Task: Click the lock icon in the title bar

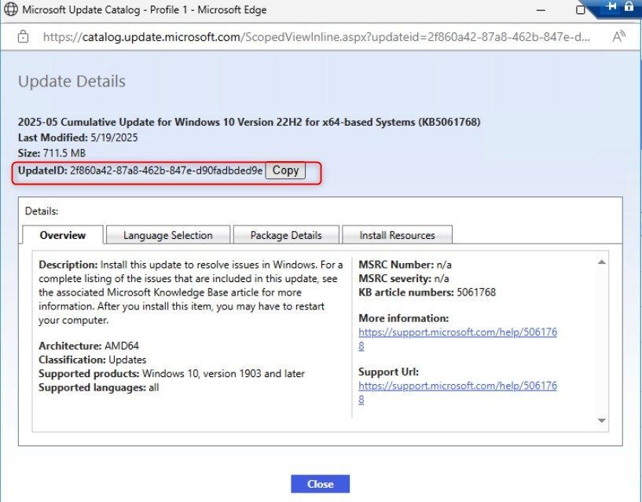Action: click(x=629, y=7)
